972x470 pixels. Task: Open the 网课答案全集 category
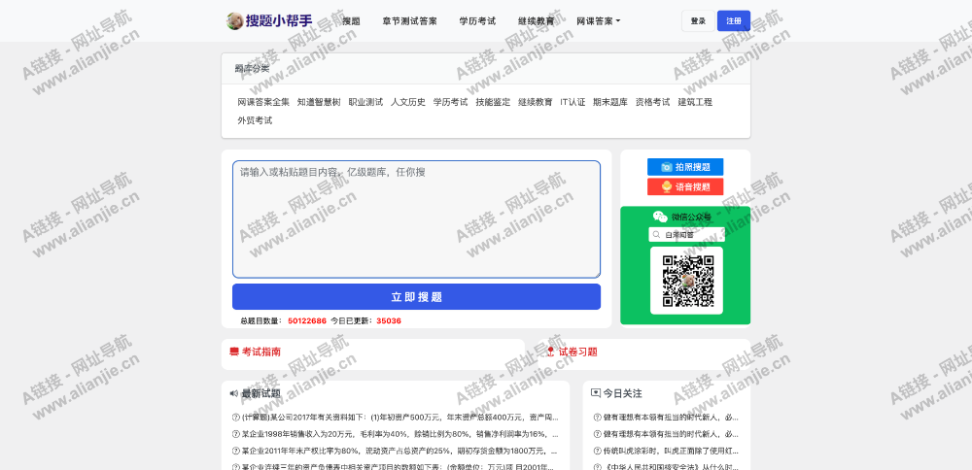point(263,102)
